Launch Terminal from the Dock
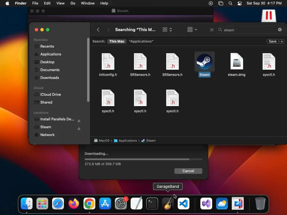The image size is (287, 215). [x=152, y=203]
